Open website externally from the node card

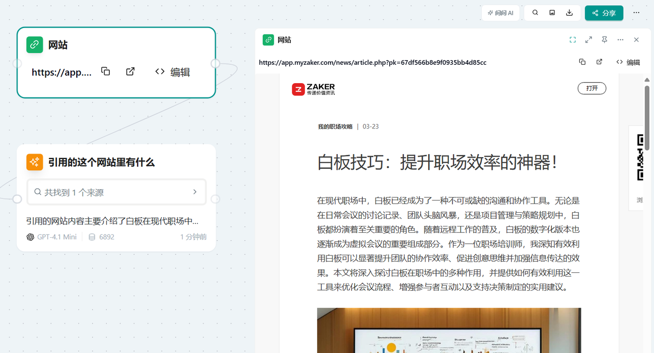130,71
